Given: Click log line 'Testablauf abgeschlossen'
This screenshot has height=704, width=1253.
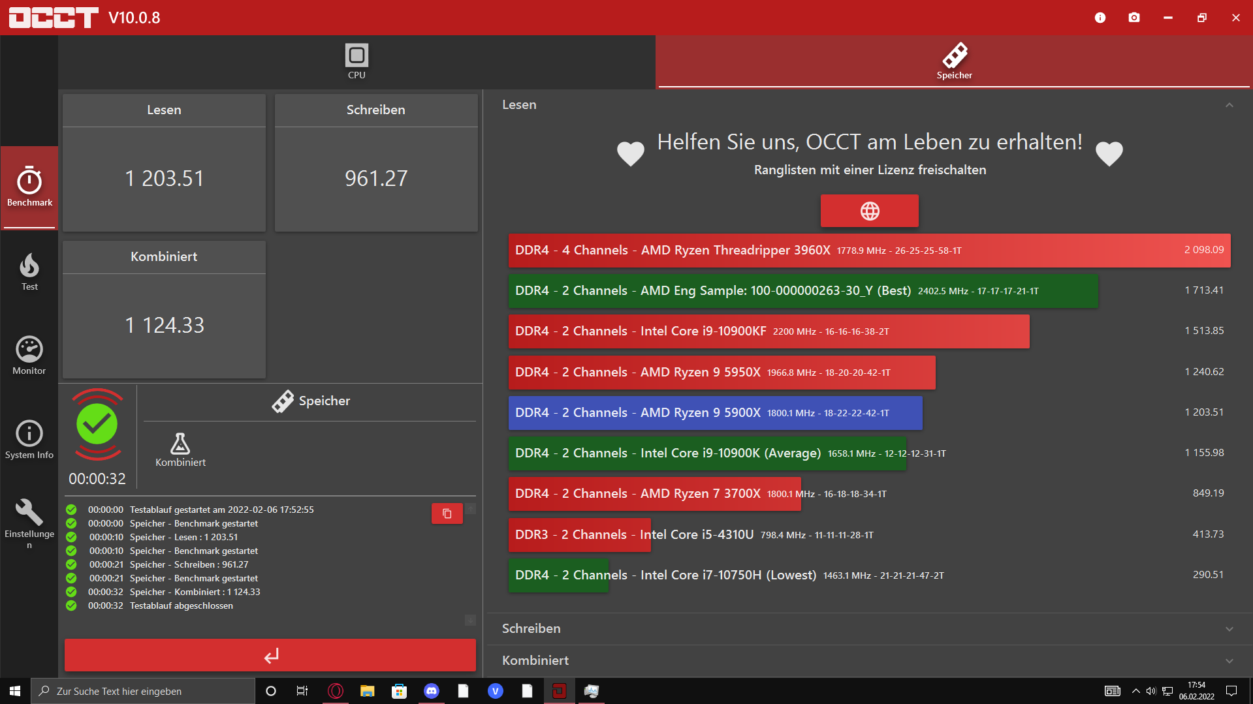Looking at the screenshot, I should (182, 606).
